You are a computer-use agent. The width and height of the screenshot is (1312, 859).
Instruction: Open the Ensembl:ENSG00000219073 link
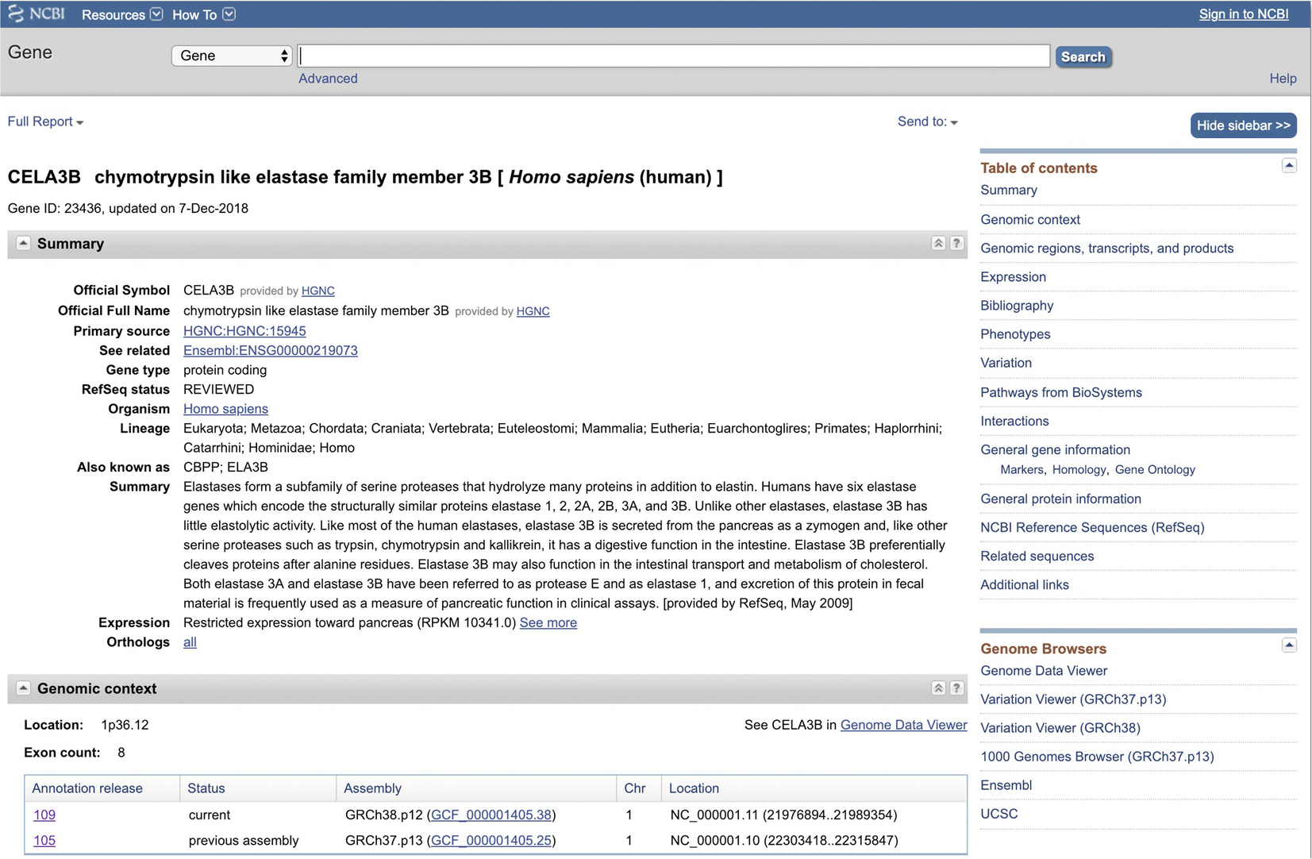270,350
